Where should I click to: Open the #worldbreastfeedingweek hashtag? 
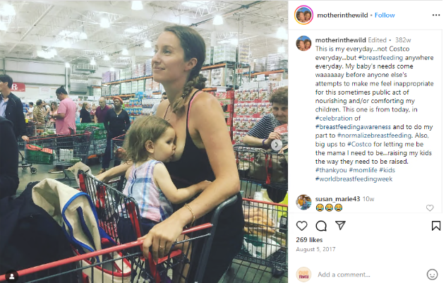354,179
